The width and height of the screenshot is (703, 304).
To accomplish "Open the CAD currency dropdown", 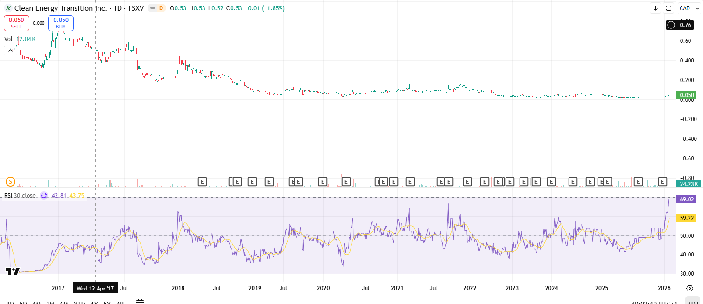I will (685, 8).
